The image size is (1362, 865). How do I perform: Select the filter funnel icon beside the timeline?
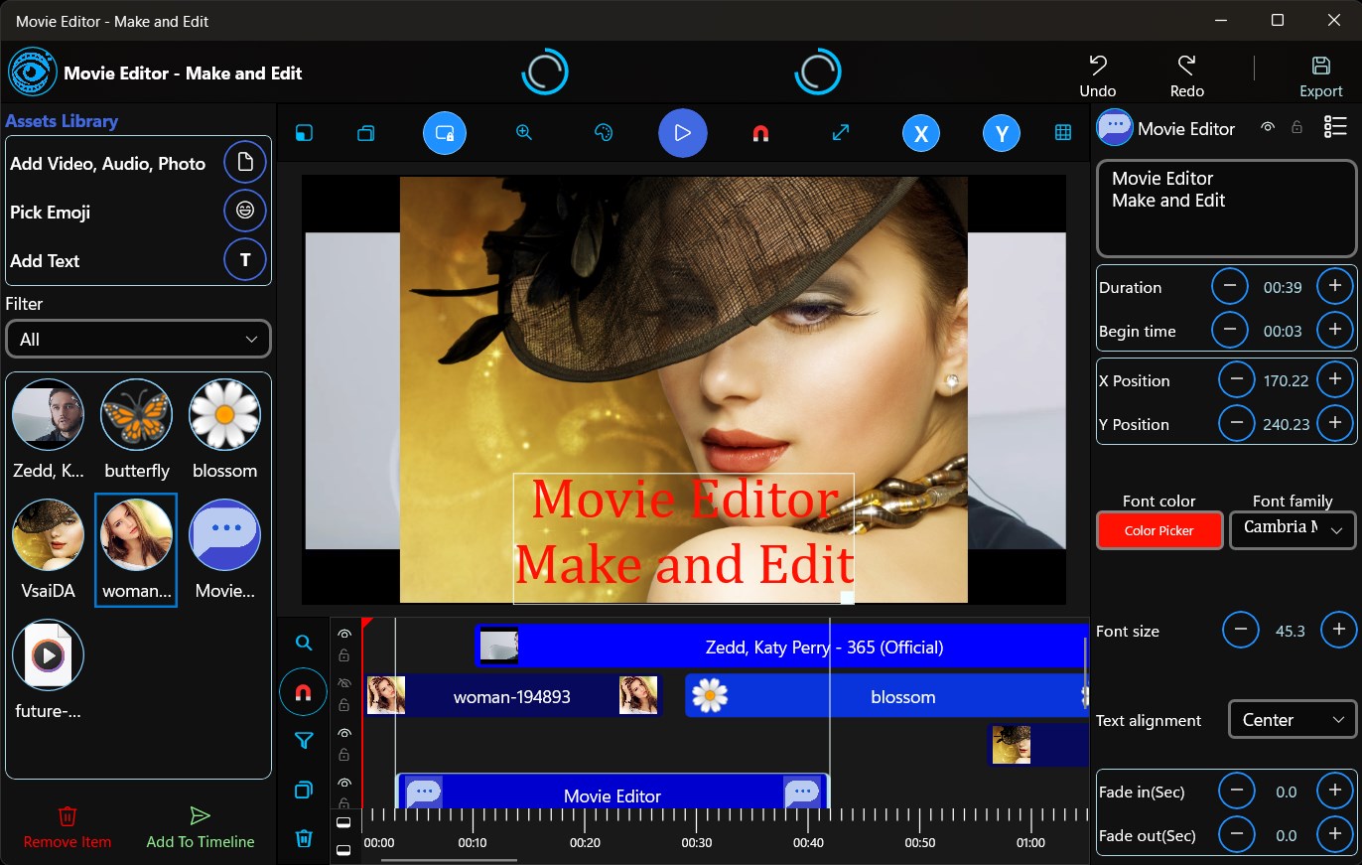(303, 741)
